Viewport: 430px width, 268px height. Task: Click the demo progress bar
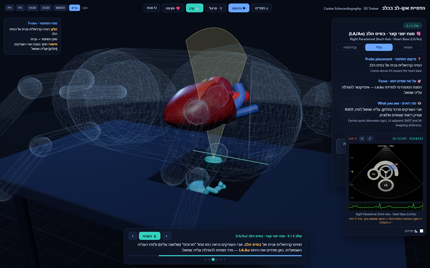coord(215,255)
